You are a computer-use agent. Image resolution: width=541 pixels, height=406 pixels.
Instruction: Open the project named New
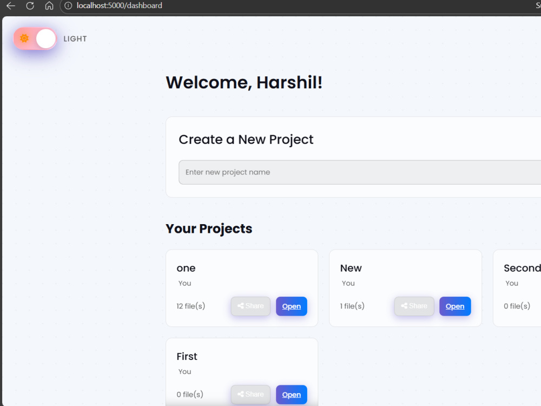tap(455, 306)
